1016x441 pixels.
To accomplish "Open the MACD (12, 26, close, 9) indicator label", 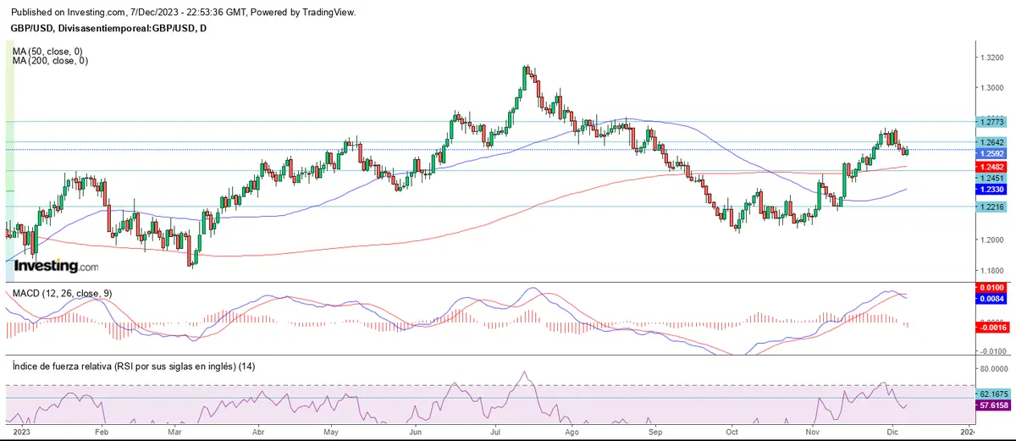I will [62, 293].
